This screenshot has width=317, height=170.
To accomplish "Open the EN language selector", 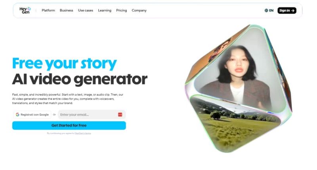I will [269, 11].
